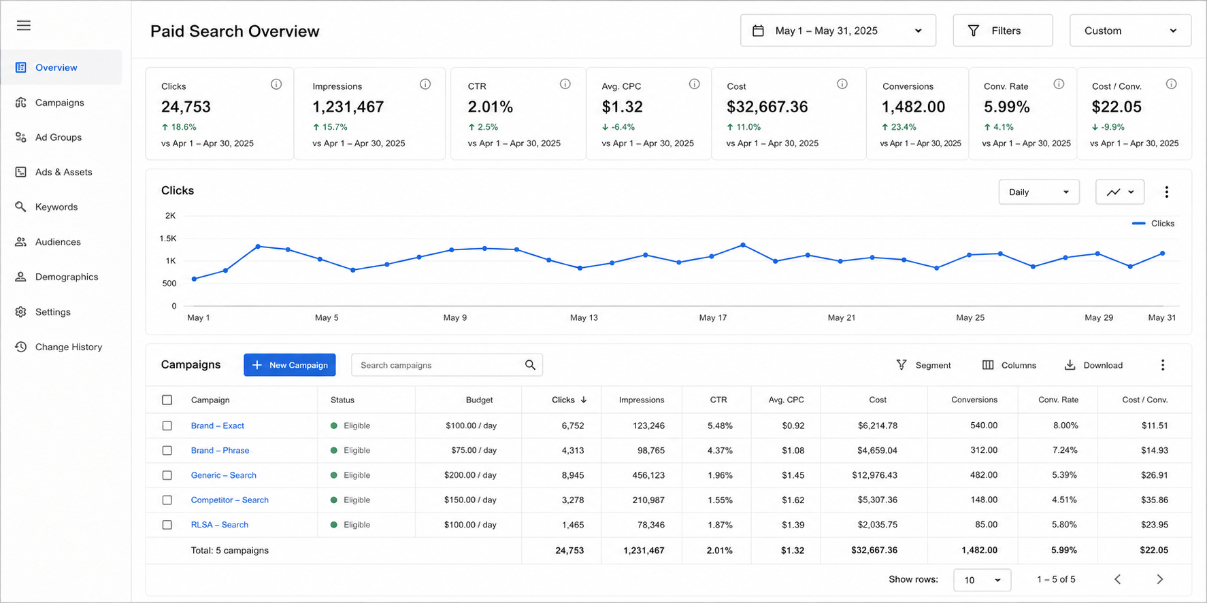
Task: Click the May 17 peak data point
Action: tap(743, 245)
